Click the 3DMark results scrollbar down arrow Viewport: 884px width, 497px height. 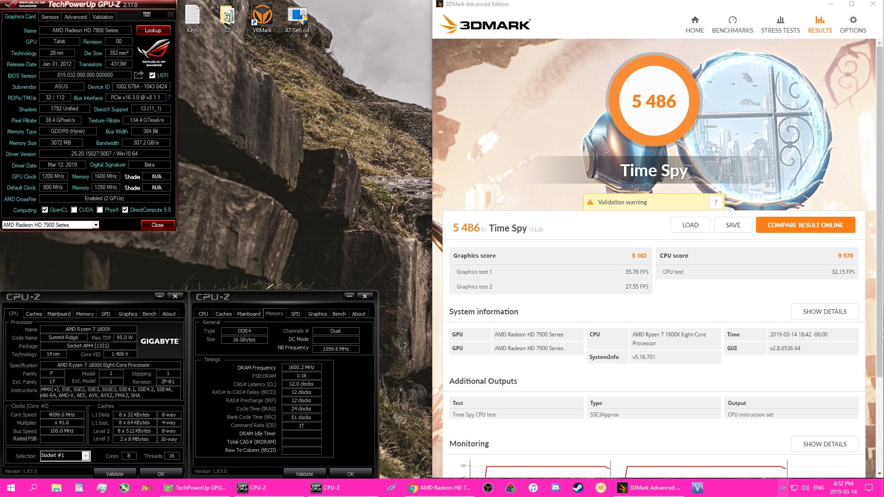click(x=879, y=474)
